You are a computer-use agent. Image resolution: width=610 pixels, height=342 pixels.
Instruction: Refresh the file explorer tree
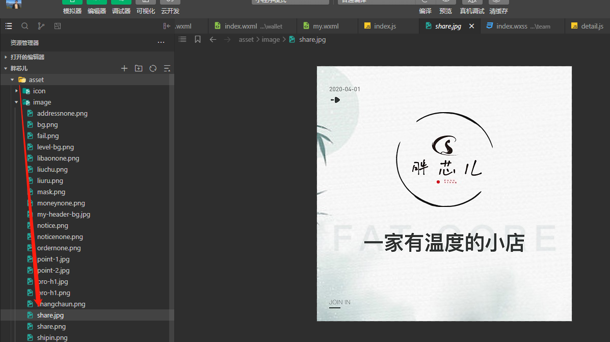coord(152,68)
